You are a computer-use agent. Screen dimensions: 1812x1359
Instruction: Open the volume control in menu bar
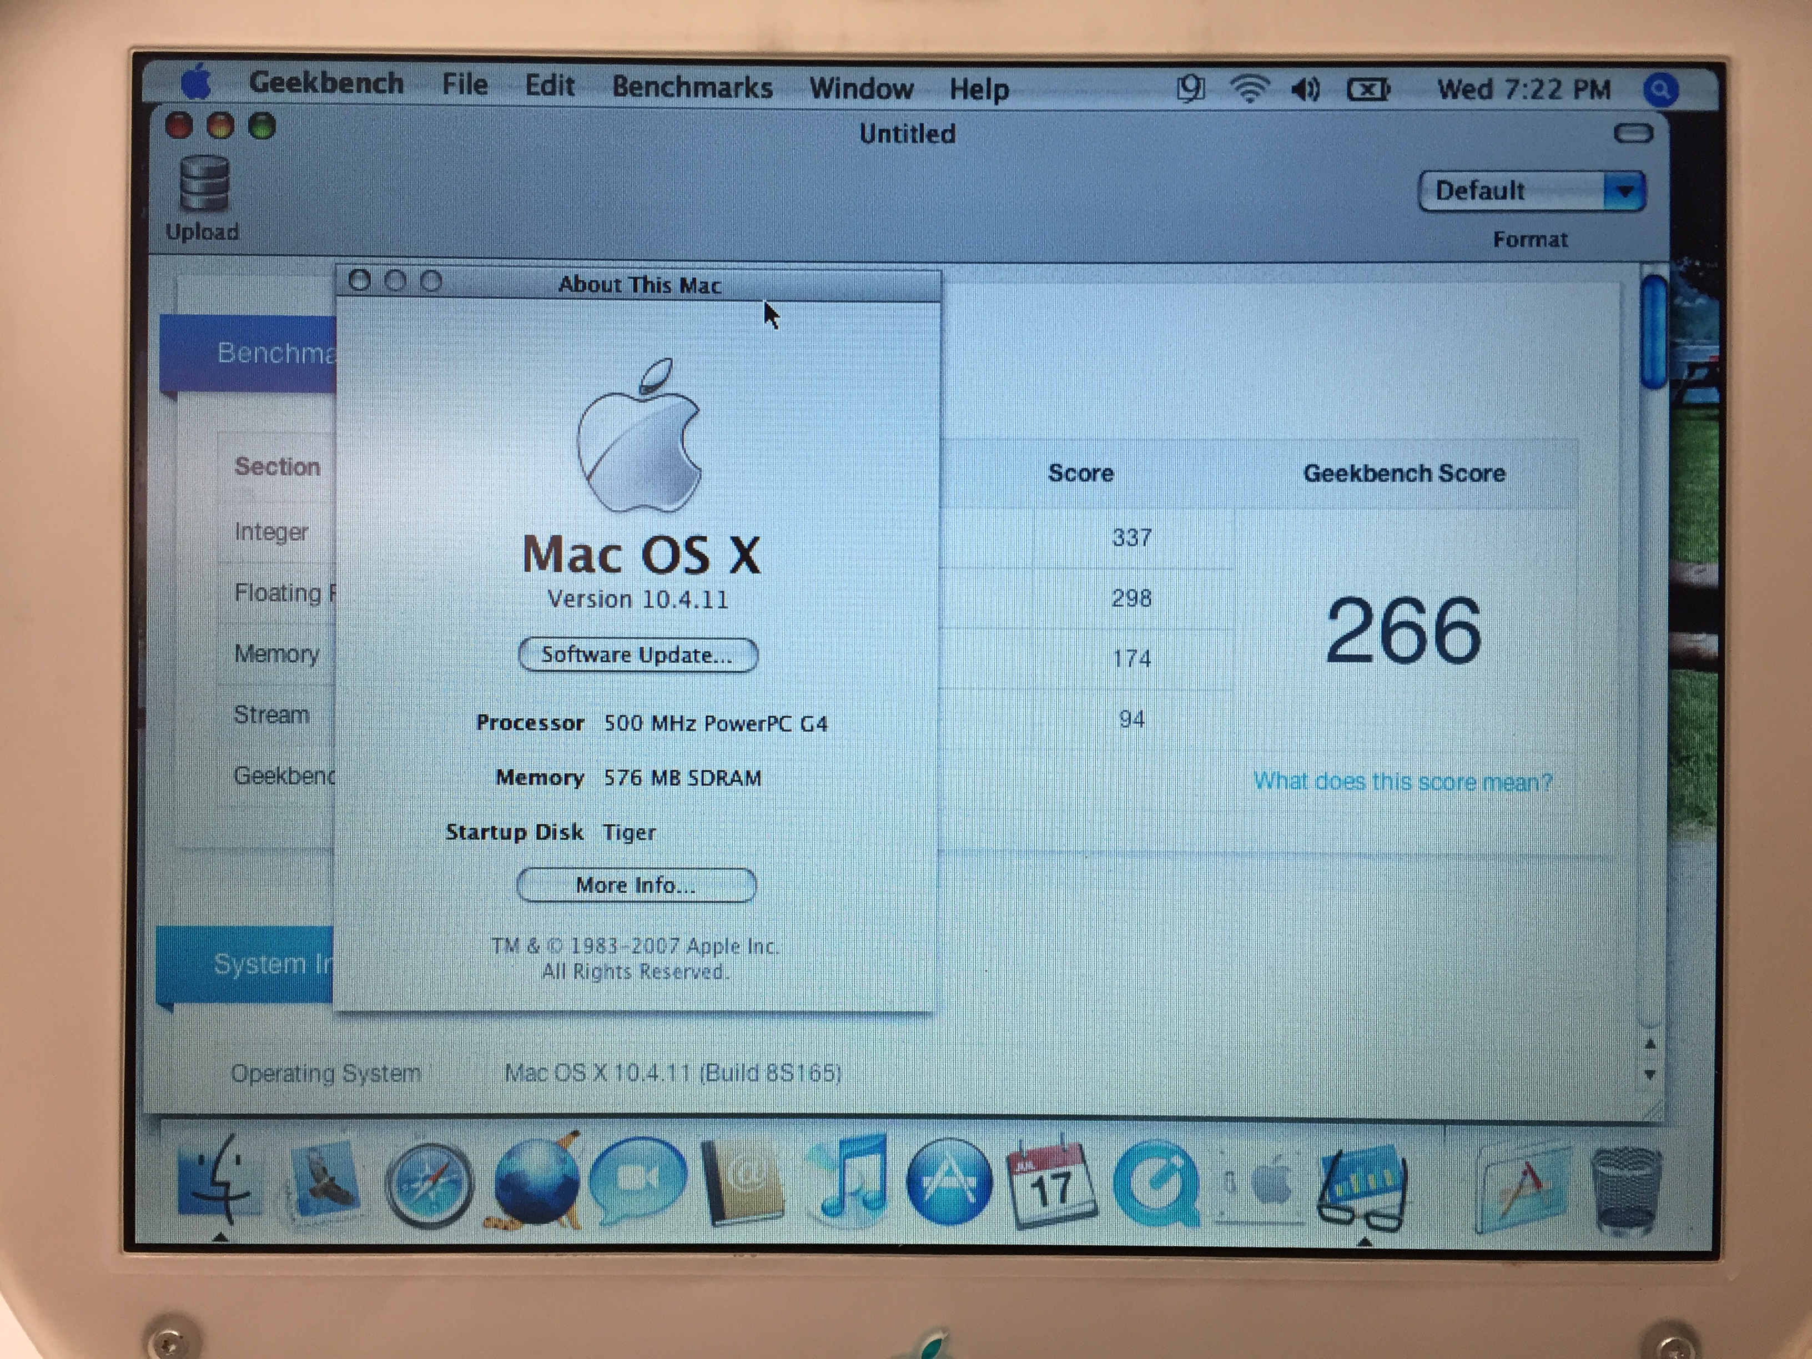tap(1306, 88)
